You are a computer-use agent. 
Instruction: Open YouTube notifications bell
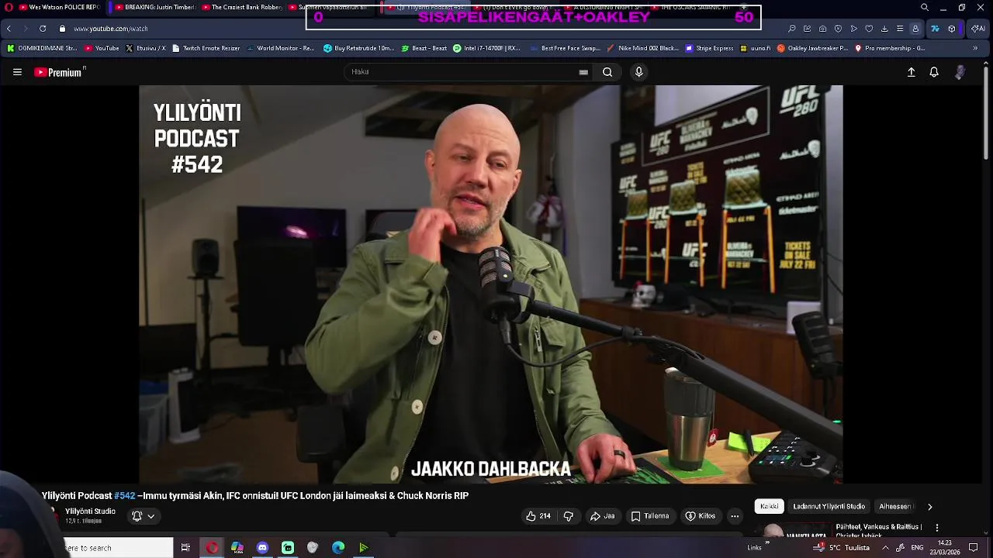(934, 72)
